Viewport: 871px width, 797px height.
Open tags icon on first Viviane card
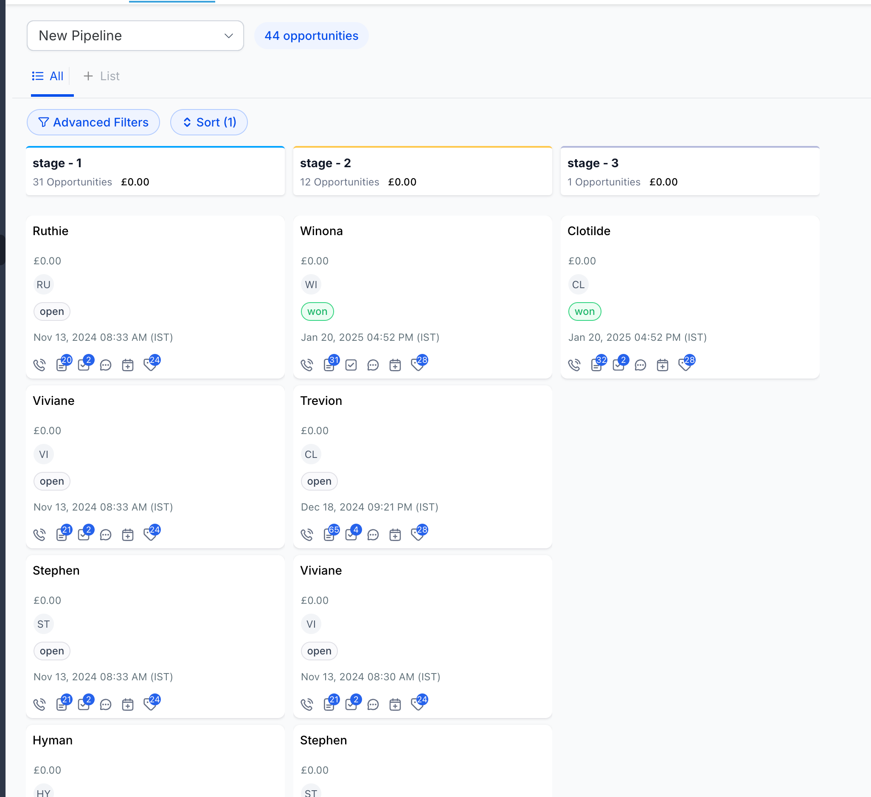150,535
